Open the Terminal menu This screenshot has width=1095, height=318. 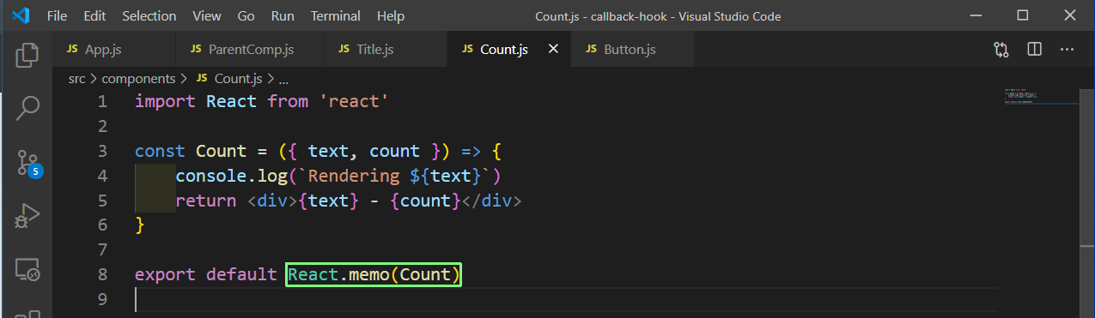pos(336,16)
